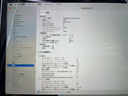Open the システム情報 menu
This screenshot has width=128, height=96.
pyautogui.click(x=20, y=4)
